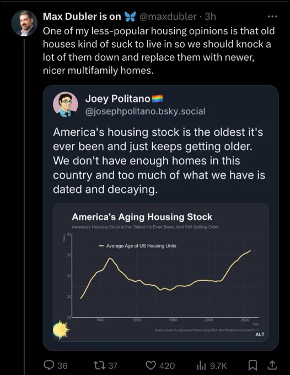Open the @josephpolitano.bsky.social handle

145,111
